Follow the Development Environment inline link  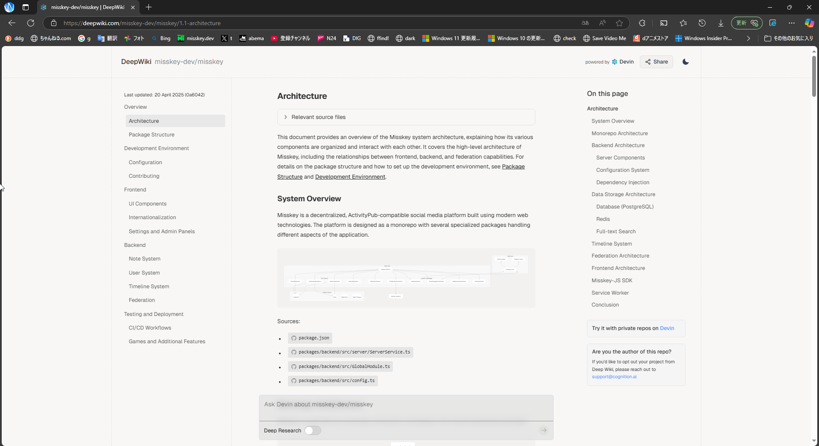click(x=350, y=177)
